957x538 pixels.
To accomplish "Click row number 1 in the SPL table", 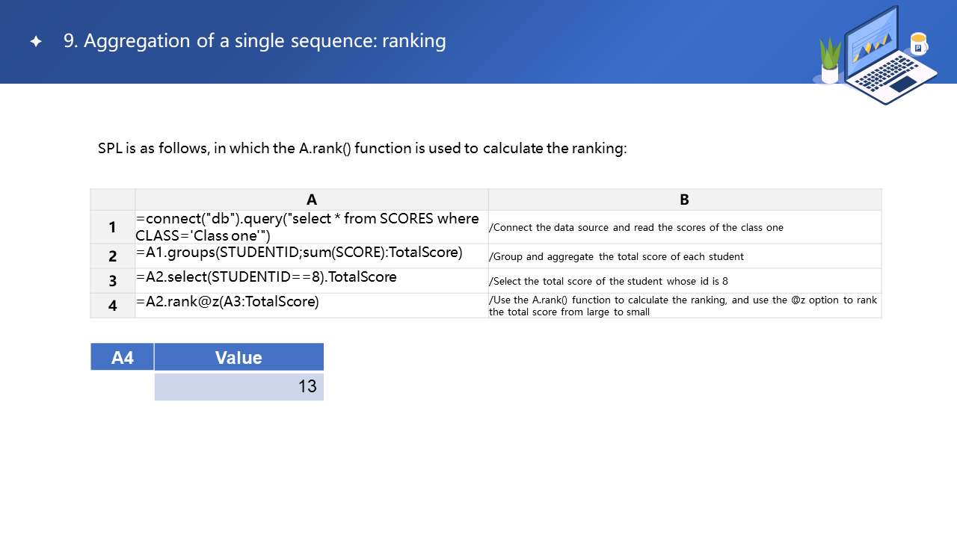I will [x=113, y=227].
